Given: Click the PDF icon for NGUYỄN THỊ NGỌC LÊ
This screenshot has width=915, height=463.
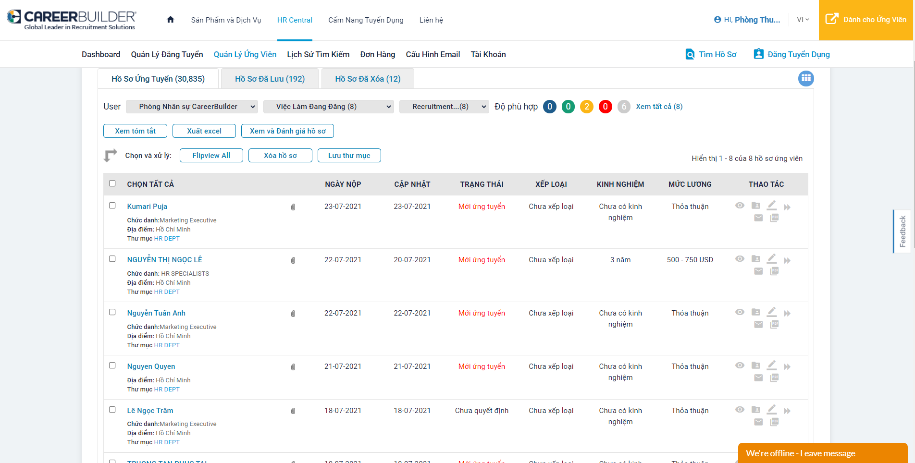Looking at the screenshot, I should point(774,271).
